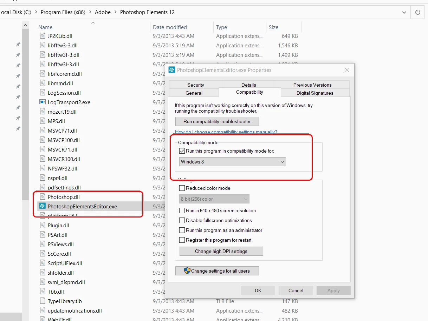Click the PSArt.dll file icon
Screen dimensions: 428x321
pos(43,235)
